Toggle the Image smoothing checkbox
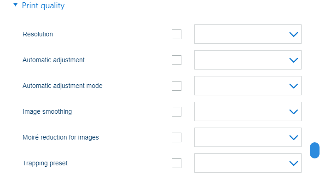This screenshot has width=320, height=175. [x=176, y=112]
